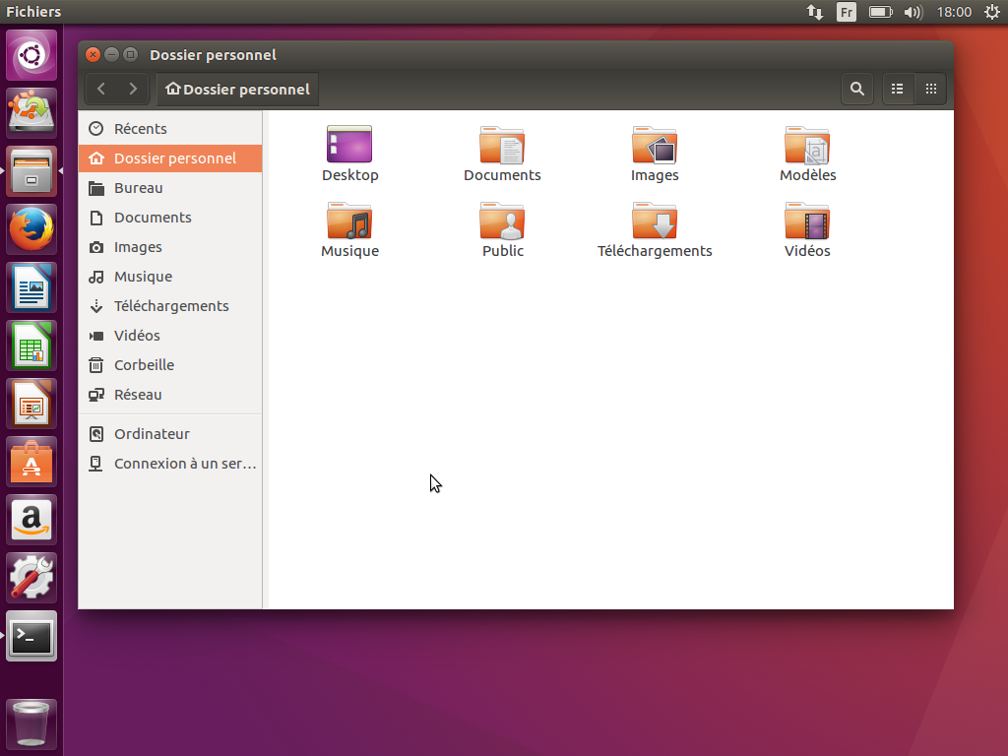Image resolution: width=1008 pixels, height=756 pixels.
Task: Open the Fichiers menu in top bar
Action: [x=33, y=12]
